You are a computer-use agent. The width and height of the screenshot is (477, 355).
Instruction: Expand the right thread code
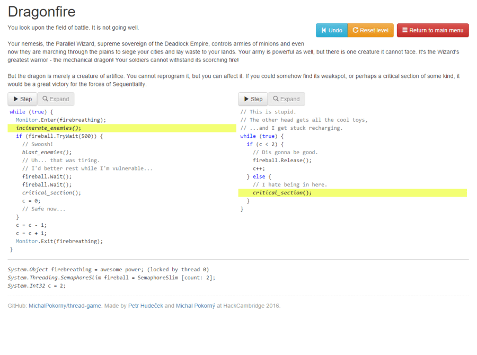pyautogui.click(x=286, y=99)
